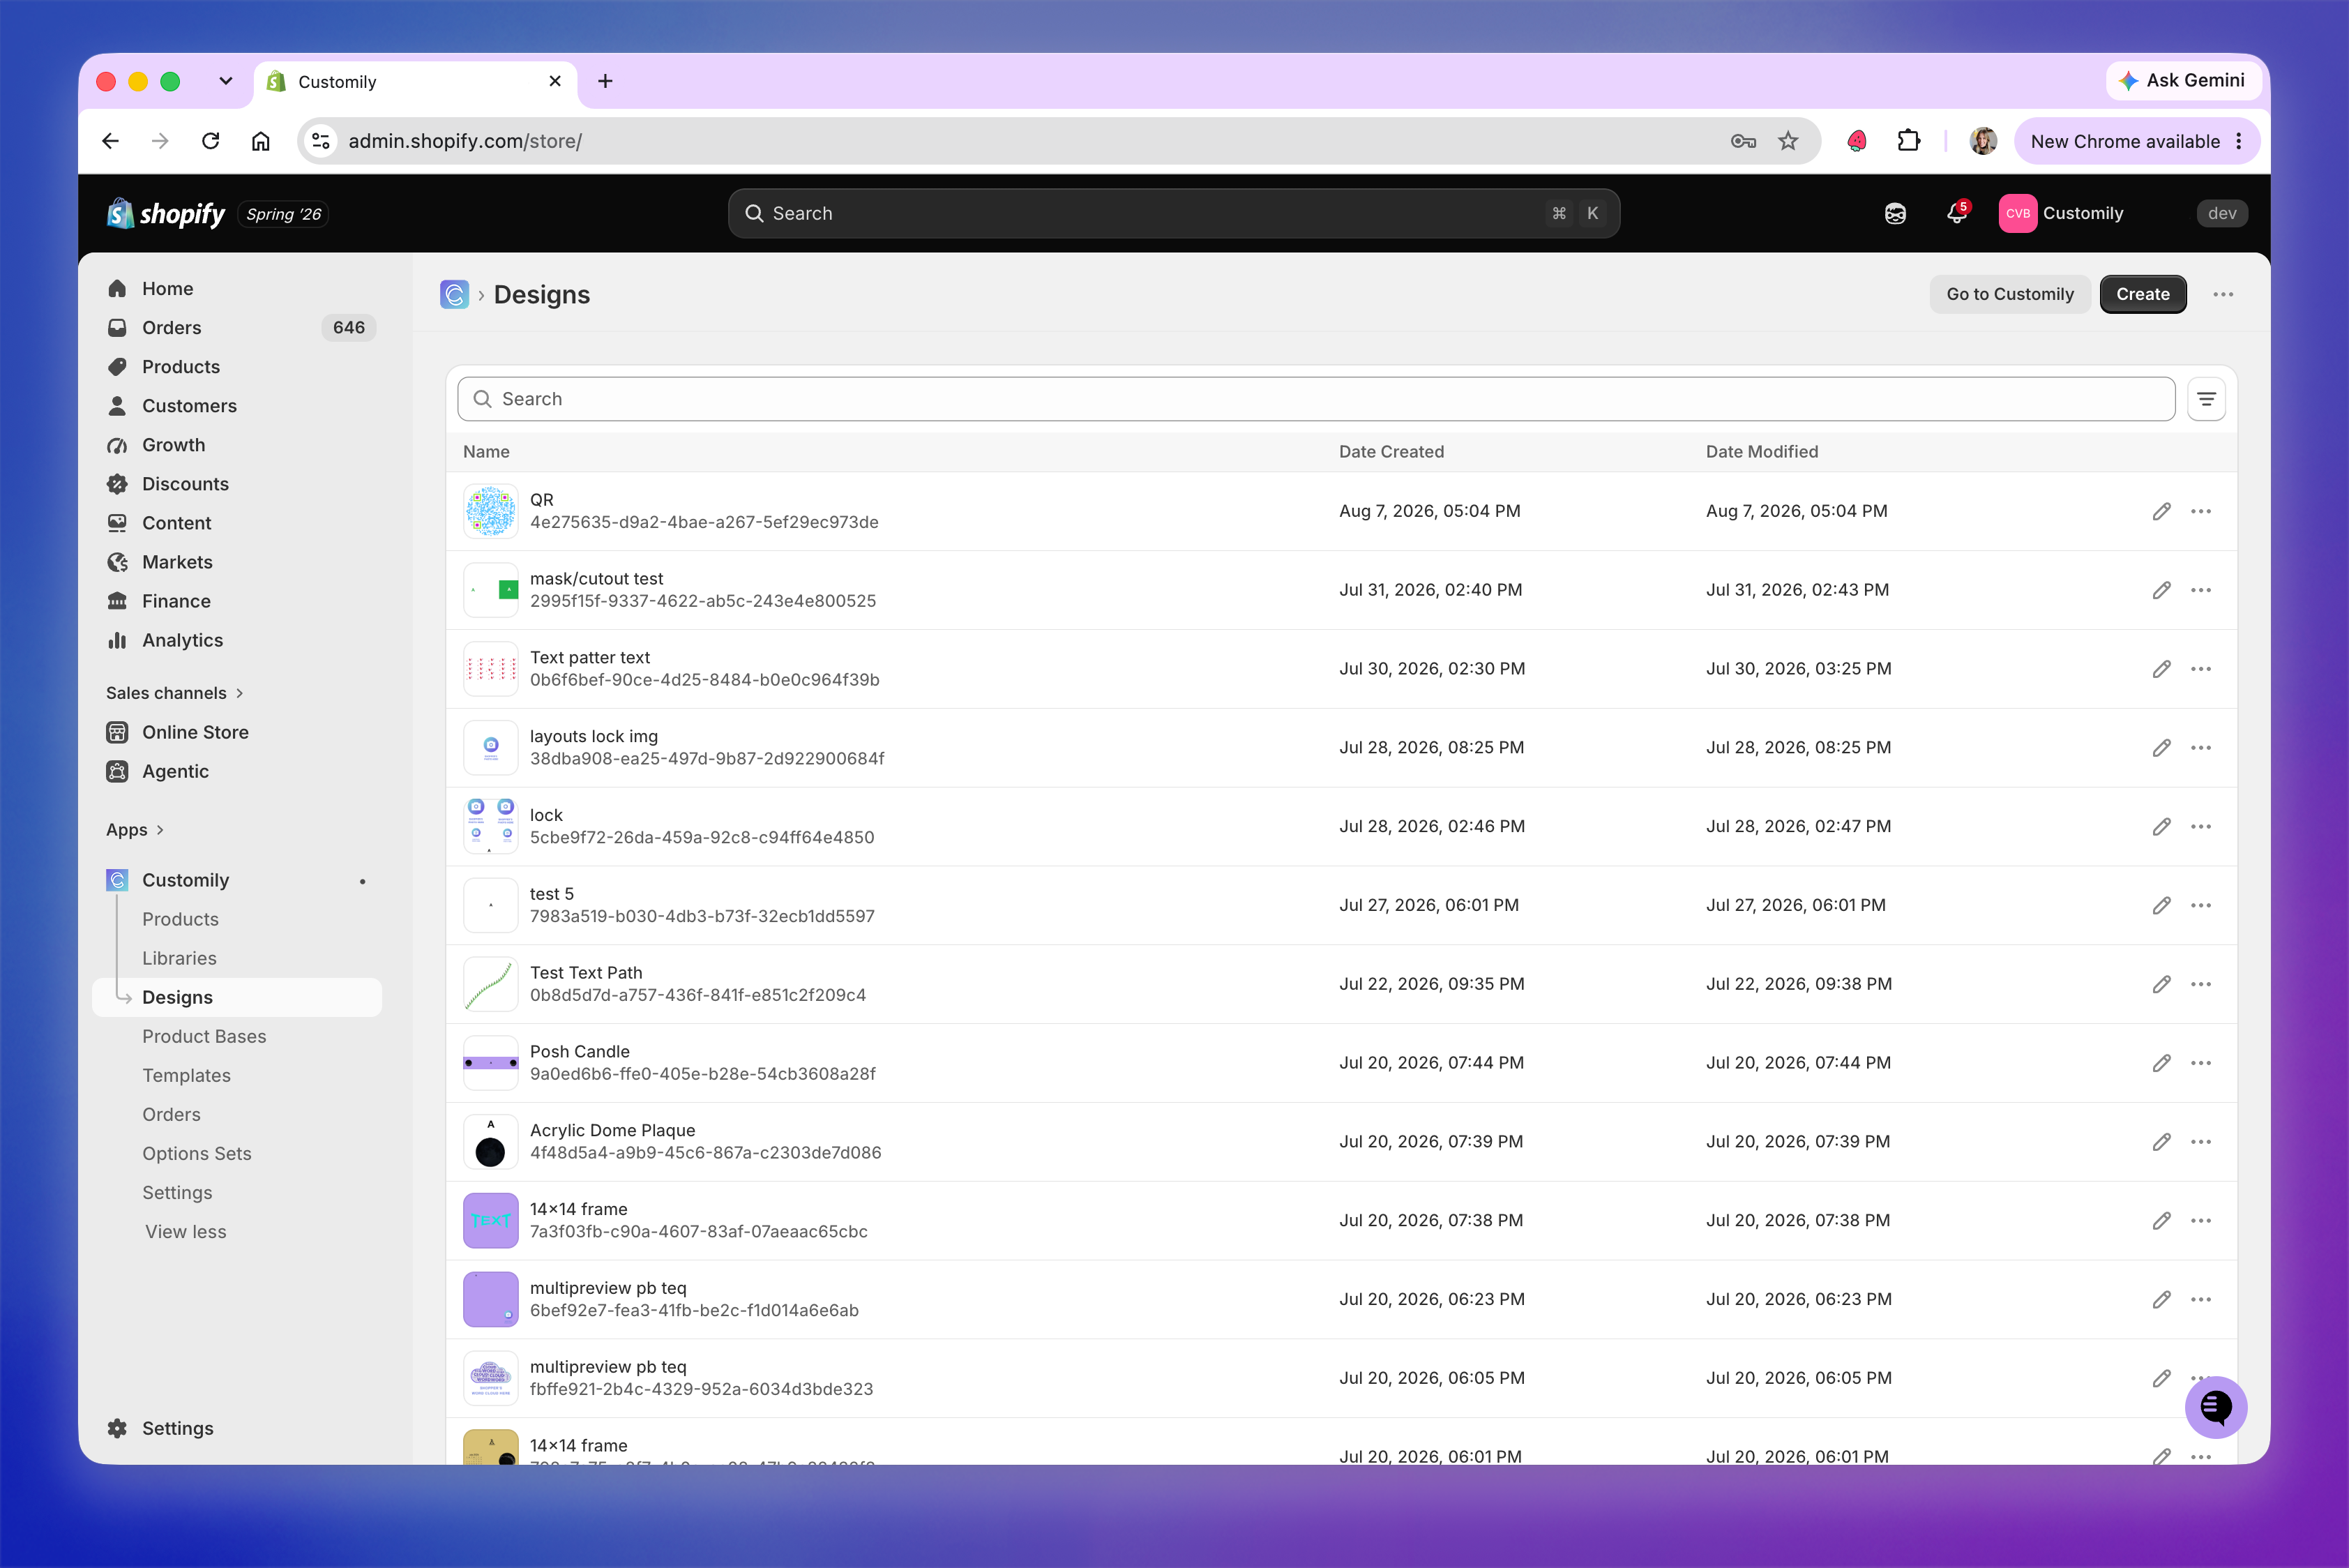Open more actions for mask/cutout test
The image size is (2349, 1568).
(2201, 590)
